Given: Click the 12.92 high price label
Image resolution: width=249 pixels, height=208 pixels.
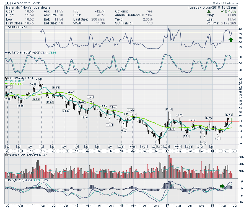Looking at the screenshot, I should [169, 109].
